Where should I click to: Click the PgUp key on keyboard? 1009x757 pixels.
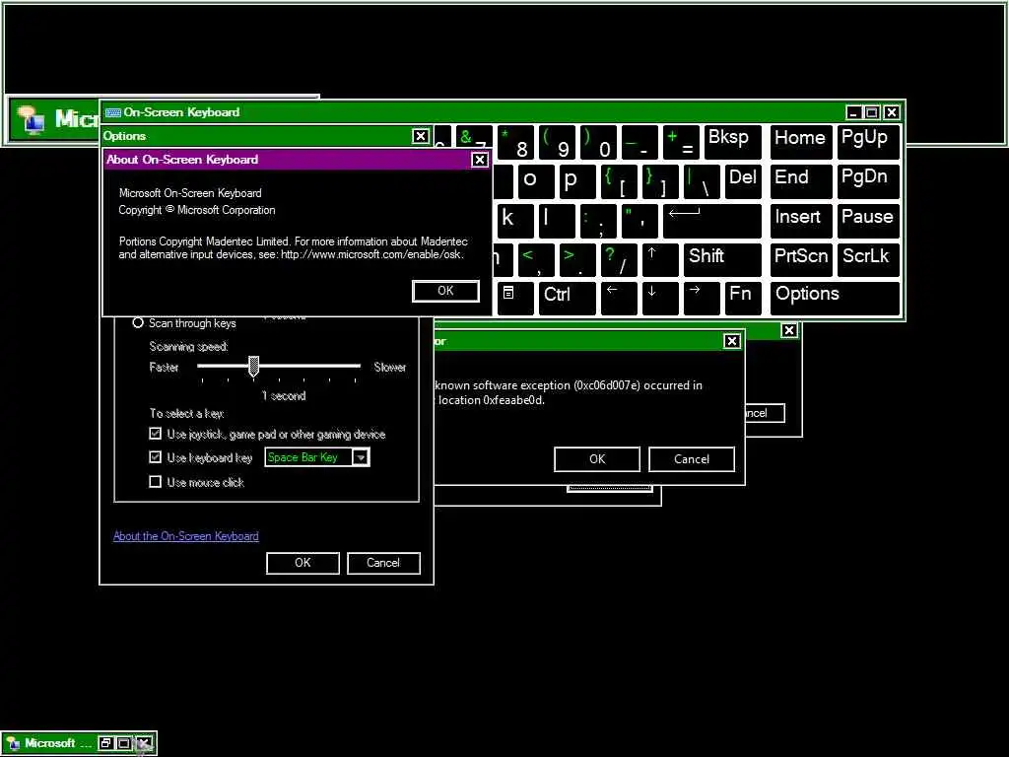(x=868, y=142)
